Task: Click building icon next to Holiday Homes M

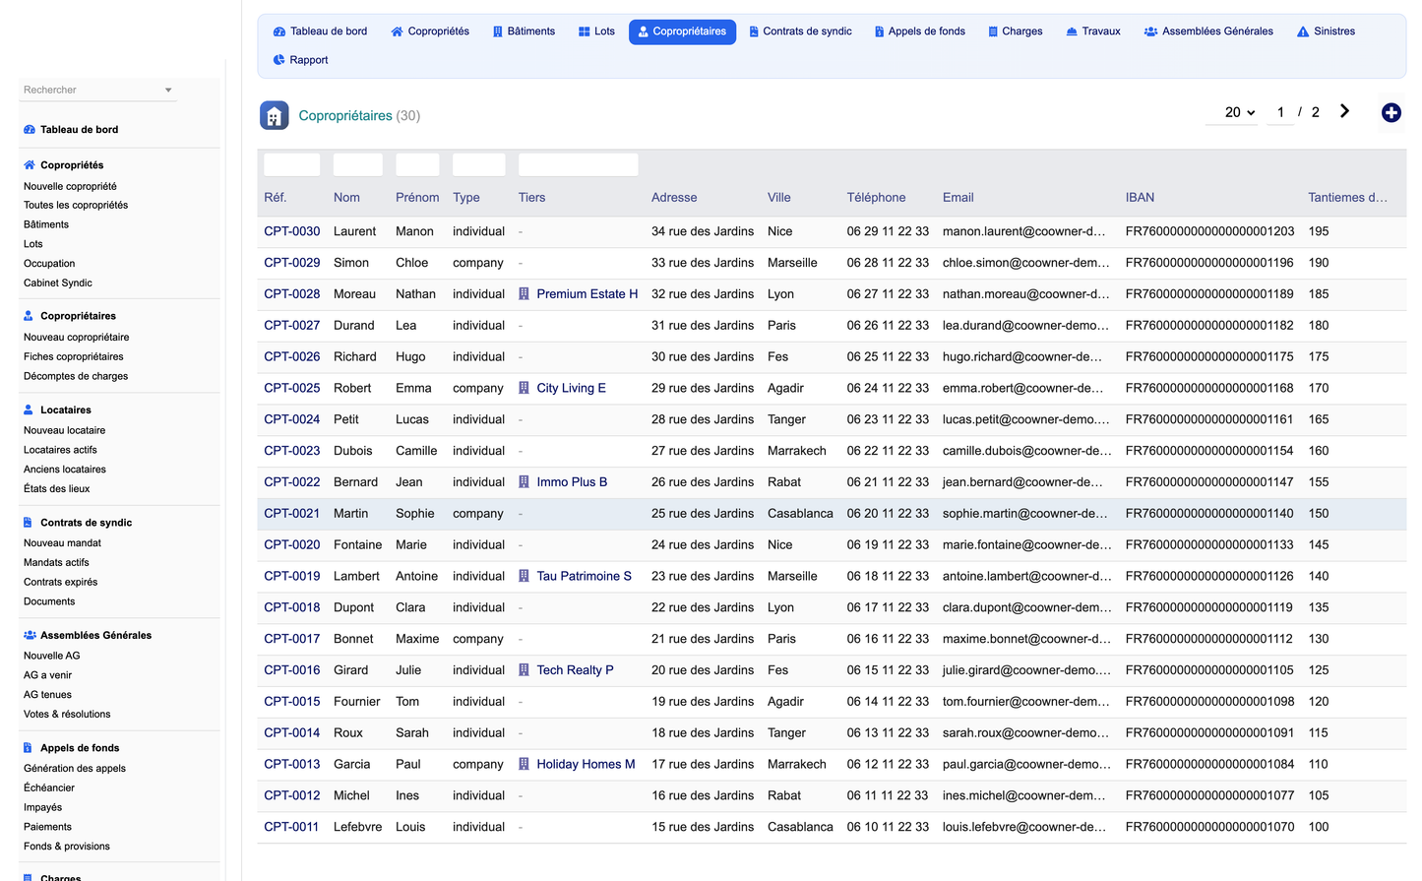Action: click(525, 764)
